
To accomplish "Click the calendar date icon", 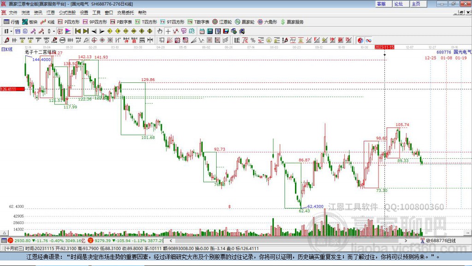I will 202,31.
